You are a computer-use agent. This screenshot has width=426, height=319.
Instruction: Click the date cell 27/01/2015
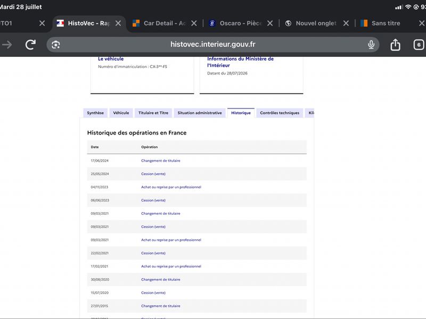(x=100, y=306)
